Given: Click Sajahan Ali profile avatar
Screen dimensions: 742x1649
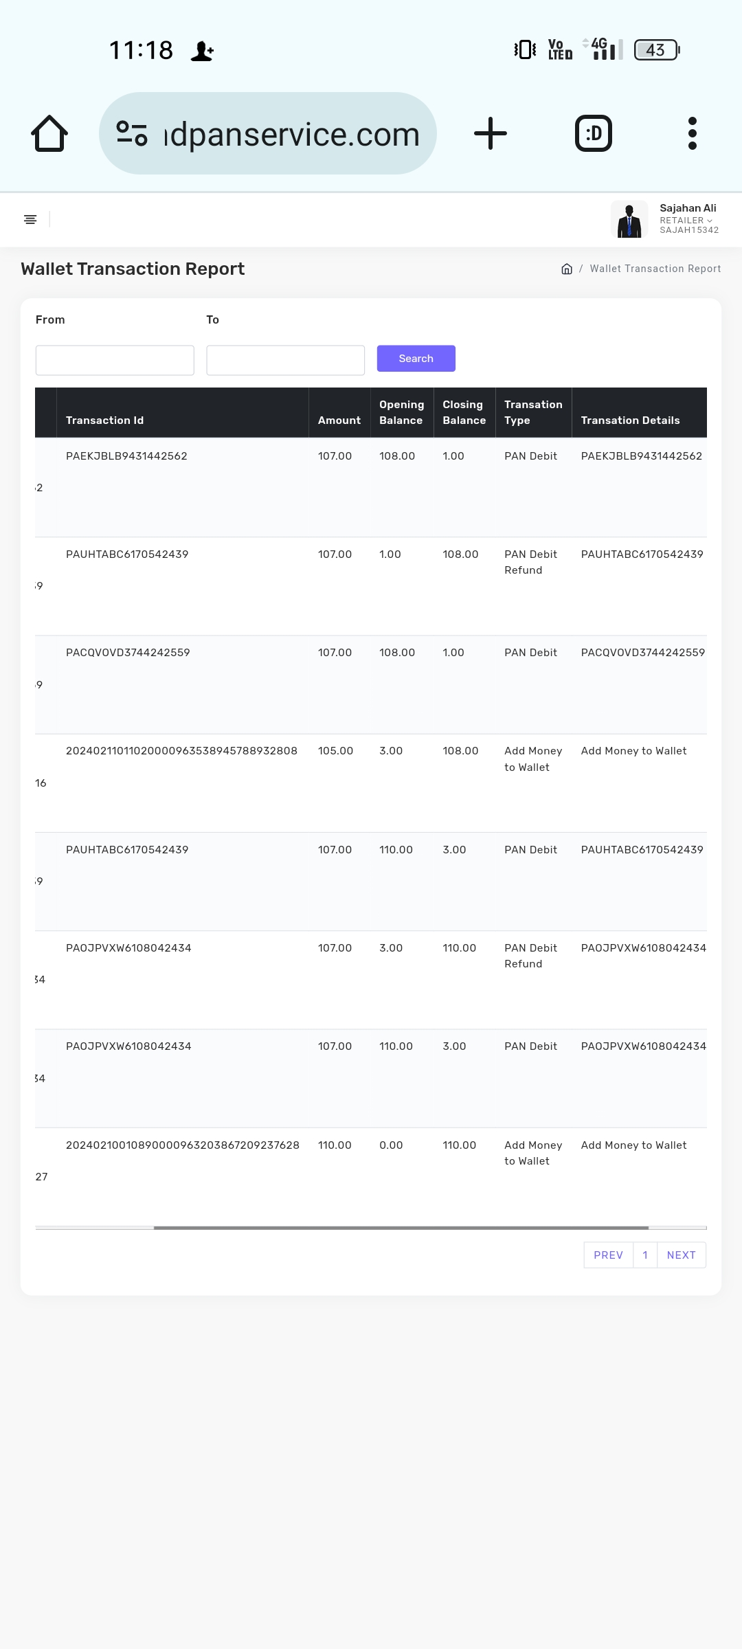Looking at the screenshot, I should tap(629, 219).
